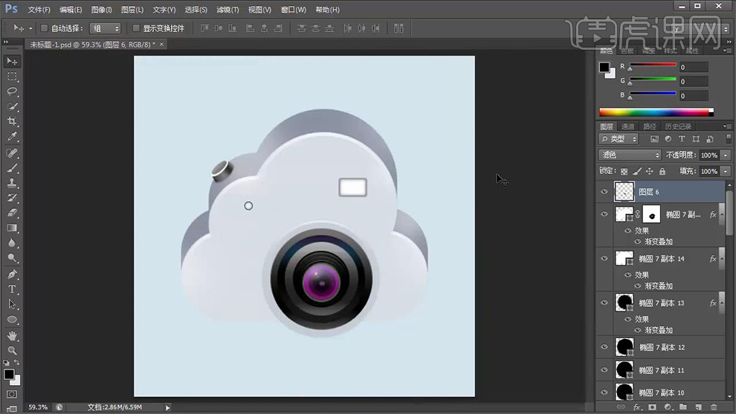
Task: Open the blend mode 滤色 dropdown
Action: click(x=630, y=155)
